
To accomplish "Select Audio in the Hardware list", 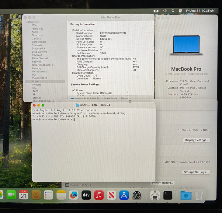I will [x=35, y=32].
